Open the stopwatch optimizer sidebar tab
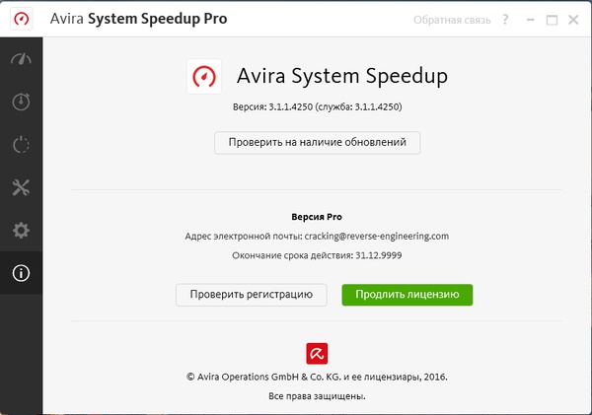592x415 pixels. (x=21, y=102)
